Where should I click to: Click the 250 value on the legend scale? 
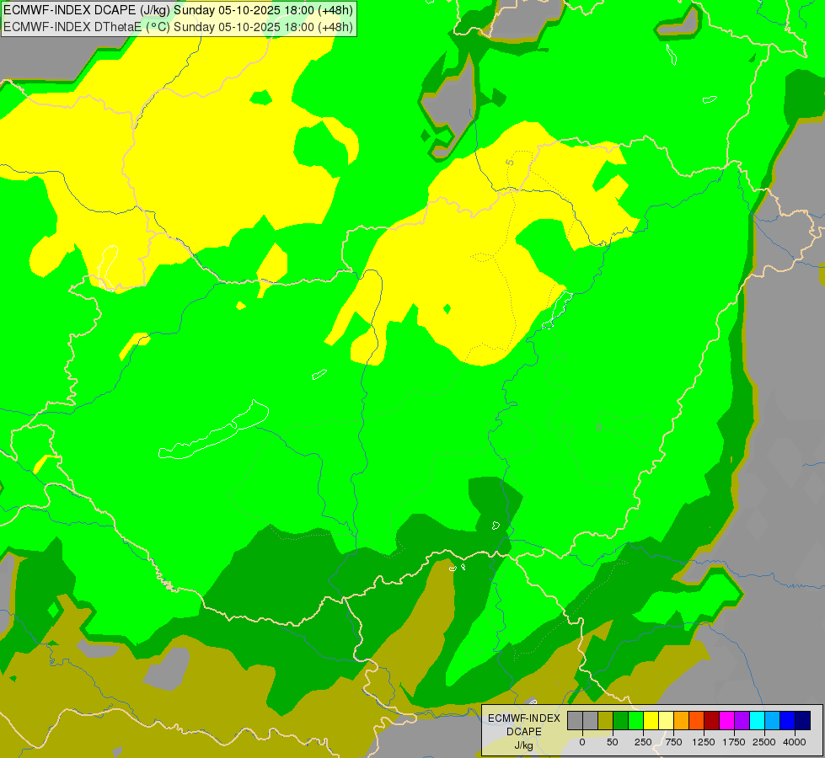643,742
